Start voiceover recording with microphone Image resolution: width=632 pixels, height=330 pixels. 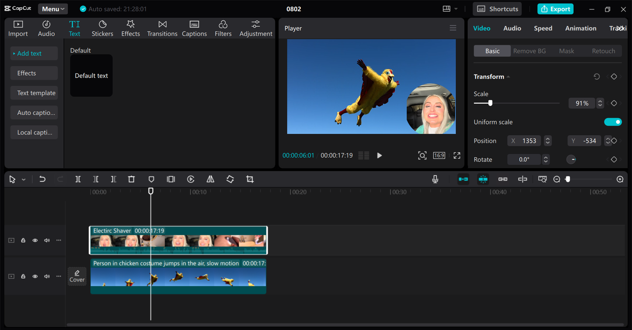pyautogui.click(x=435, y=179)
